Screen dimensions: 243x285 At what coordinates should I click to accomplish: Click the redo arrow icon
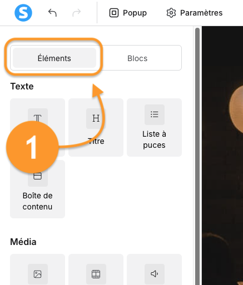click(x=77, y=13)
